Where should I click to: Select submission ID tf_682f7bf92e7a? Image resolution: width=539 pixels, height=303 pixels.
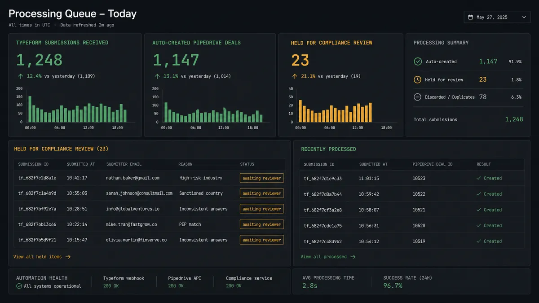(37, 209)
